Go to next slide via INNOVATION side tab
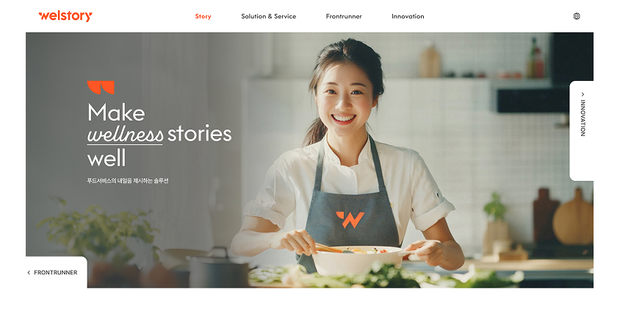The image size is (620, 317). pos(582,131)
